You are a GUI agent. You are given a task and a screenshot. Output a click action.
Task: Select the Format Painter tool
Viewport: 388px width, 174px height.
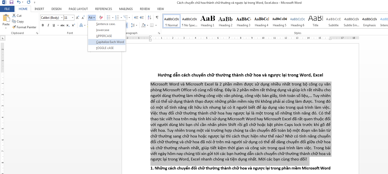click(24, 27)
